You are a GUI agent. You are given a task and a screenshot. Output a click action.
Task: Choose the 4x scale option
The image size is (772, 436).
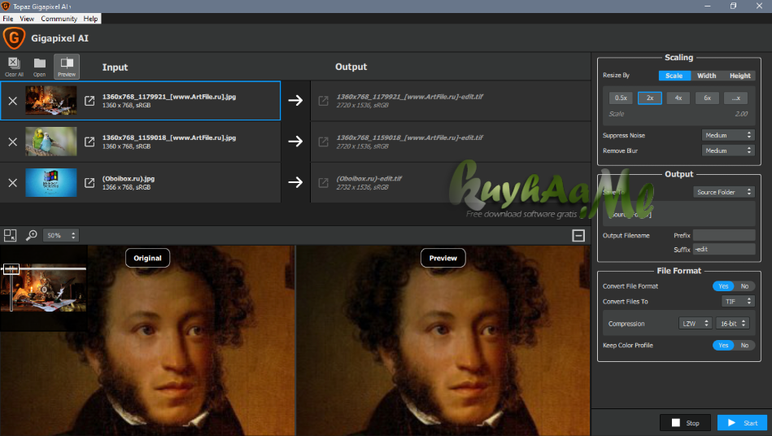pos(678,98)
